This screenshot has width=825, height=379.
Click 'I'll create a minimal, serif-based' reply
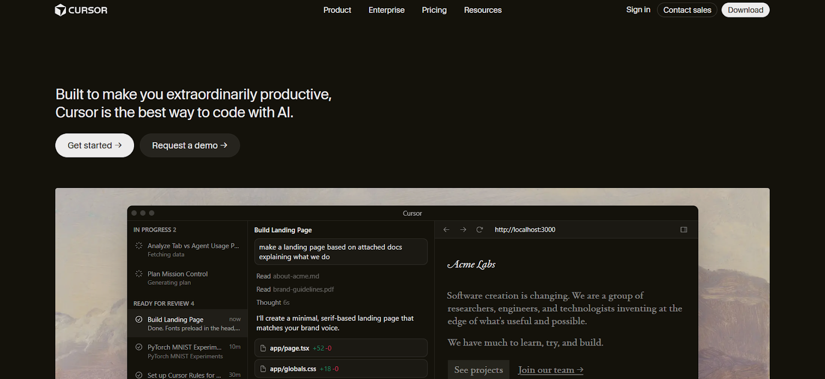335,323
